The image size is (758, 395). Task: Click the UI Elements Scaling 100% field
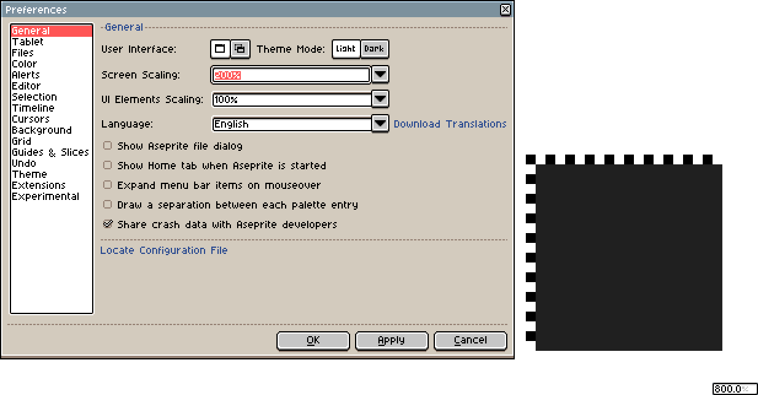(291, 99)
